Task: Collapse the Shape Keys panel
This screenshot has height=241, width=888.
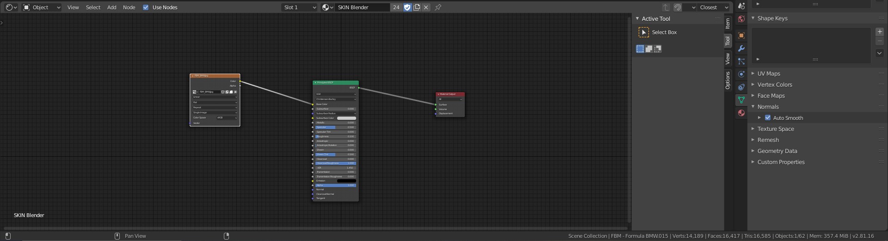Action: click(x=753, y=18)
